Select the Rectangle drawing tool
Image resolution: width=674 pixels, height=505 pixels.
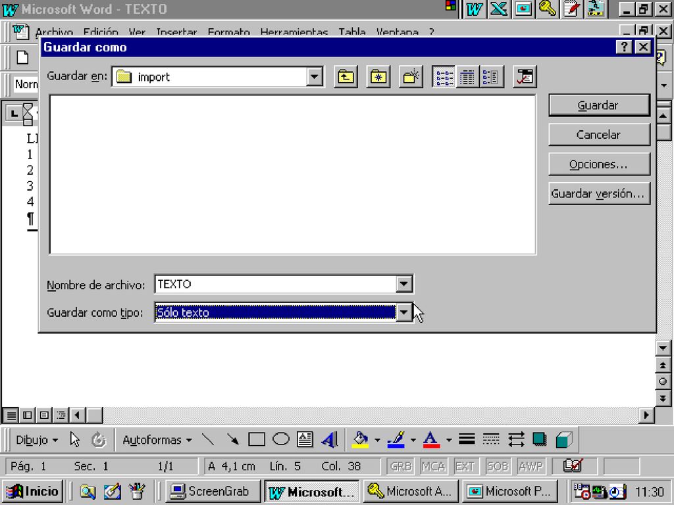[257, 440]
